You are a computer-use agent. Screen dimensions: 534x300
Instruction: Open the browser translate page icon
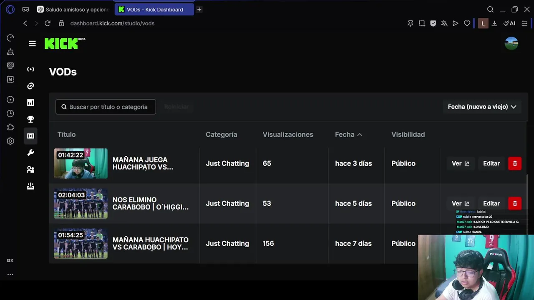click(444, 23)
